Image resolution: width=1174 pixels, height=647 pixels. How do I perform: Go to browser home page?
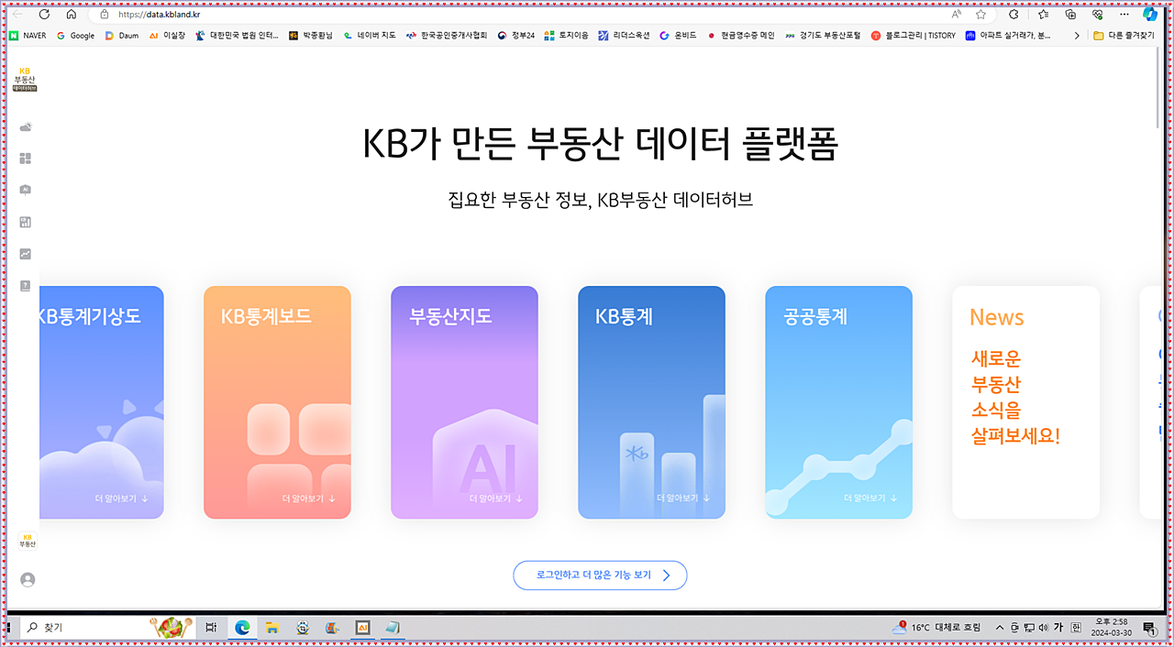(72, 15)
